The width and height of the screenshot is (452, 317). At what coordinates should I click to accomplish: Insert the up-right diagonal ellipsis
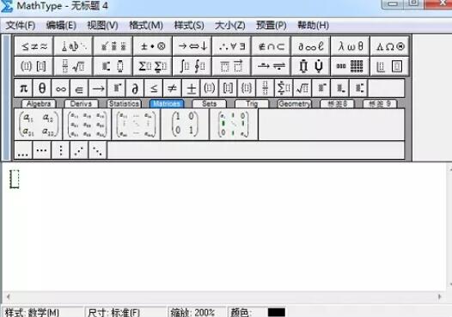point(79,149)
